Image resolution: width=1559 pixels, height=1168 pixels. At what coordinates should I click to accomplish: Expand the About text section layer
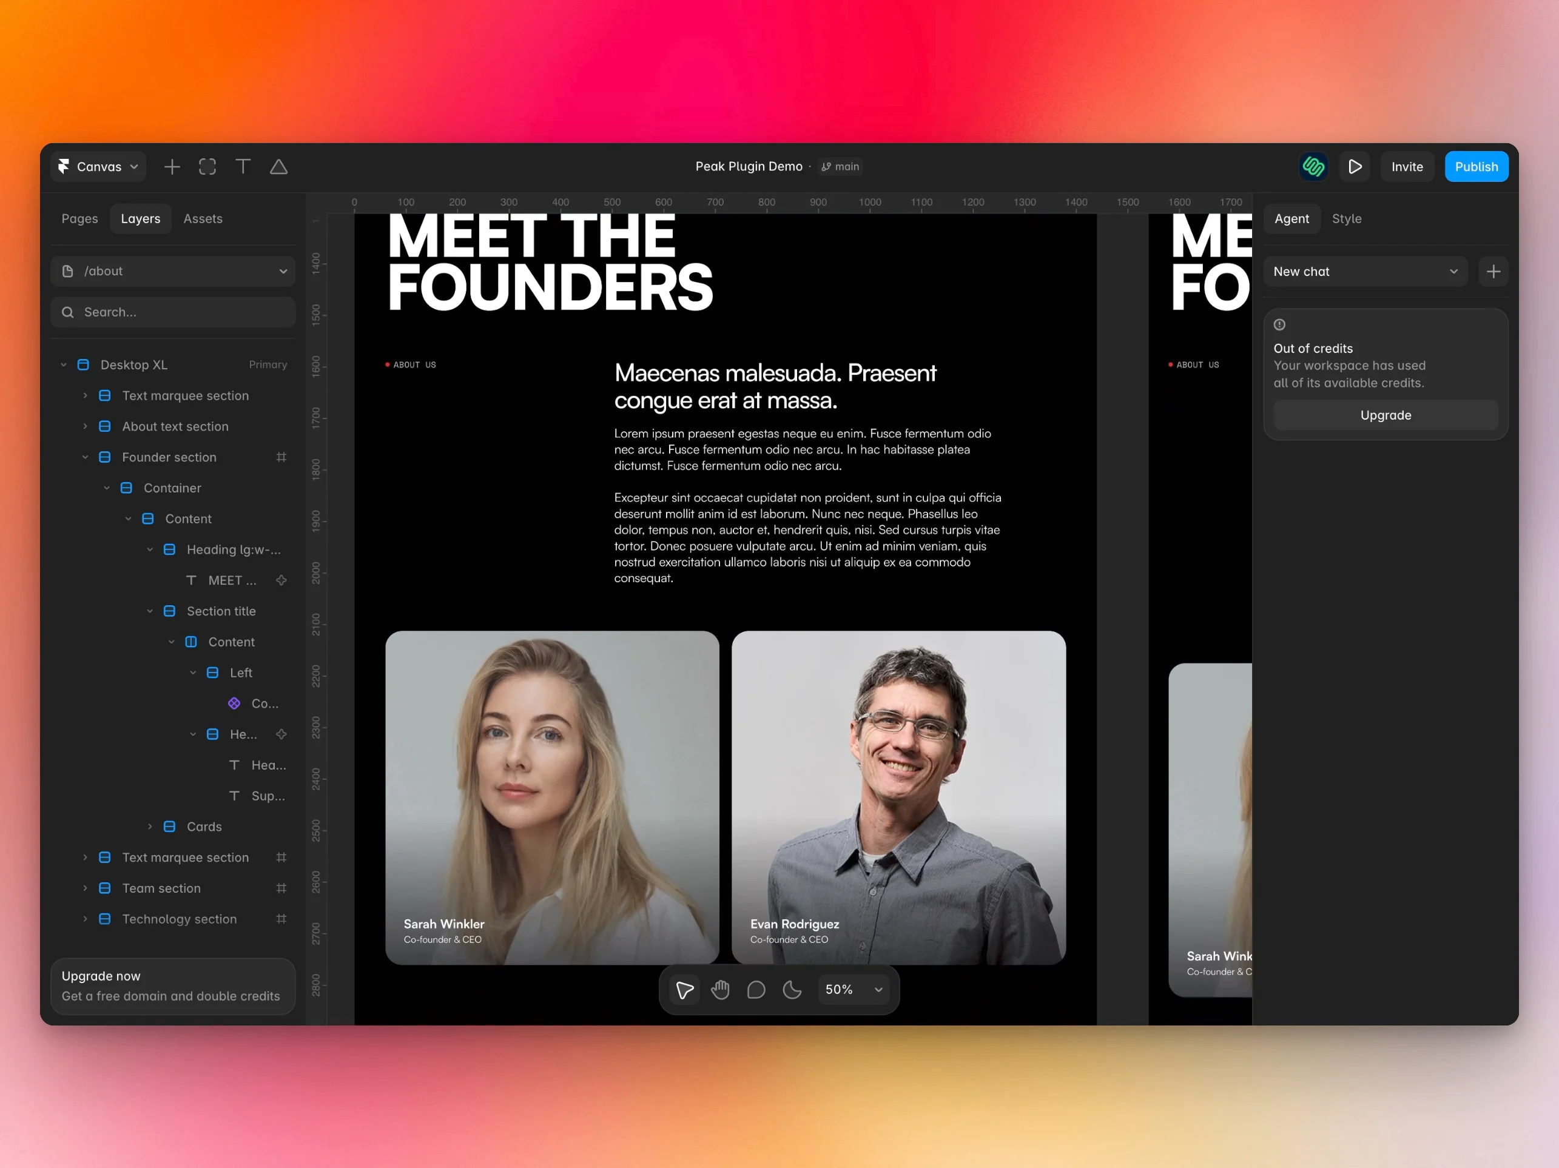(x=86, y=427)
